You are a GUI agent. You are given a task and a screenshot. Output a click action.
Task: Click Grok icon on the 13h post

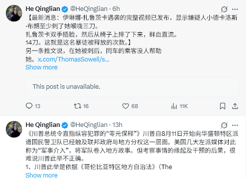(224, 125)
